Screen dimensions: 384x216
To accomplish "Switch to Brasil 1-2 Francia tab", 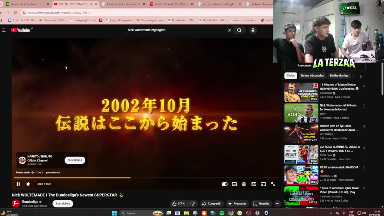I will [171, 4].
